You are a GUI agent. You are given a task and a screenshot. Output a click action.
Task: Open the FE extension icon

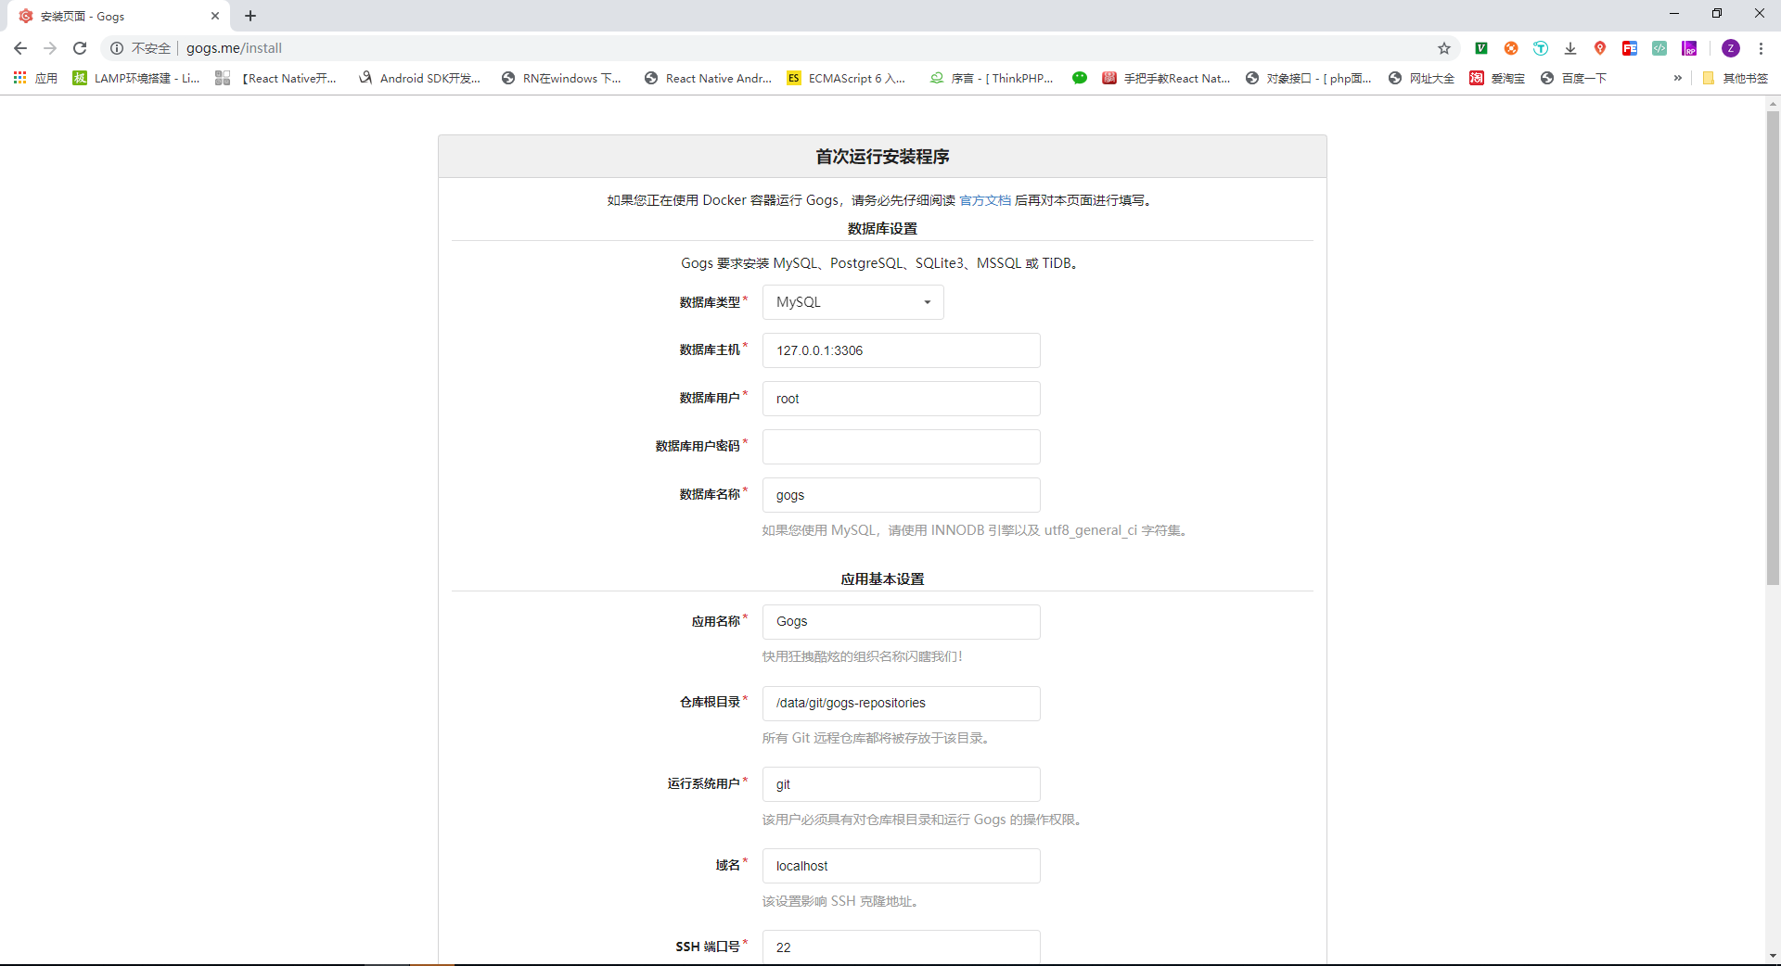tap(1630, 48)
